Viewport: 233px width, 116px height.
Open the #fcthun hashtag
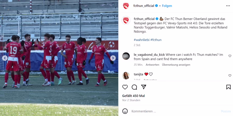click(x=156, y=40)
